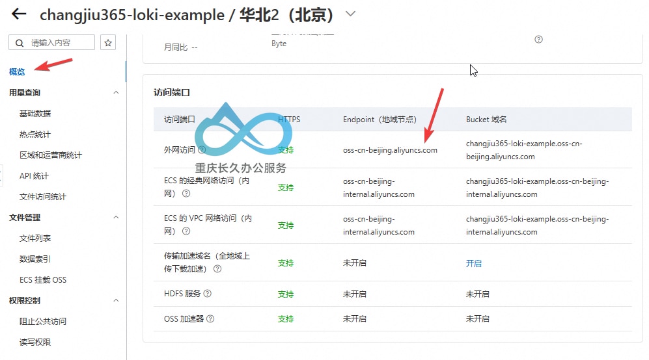Click 文件管理 section header
This screenshot has height=360, width=649.
coord(25,218)
